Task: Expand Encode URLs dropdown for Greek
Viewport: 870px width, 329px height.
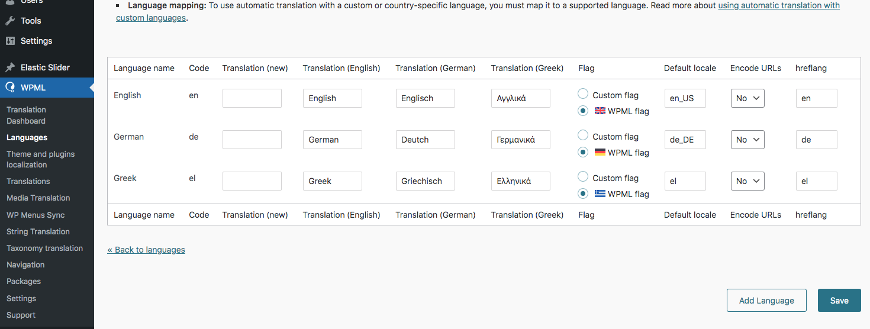Action: point(747,181)
